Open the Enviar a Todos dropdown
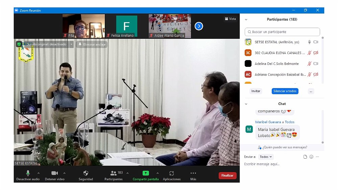 (x=266, y=157)
